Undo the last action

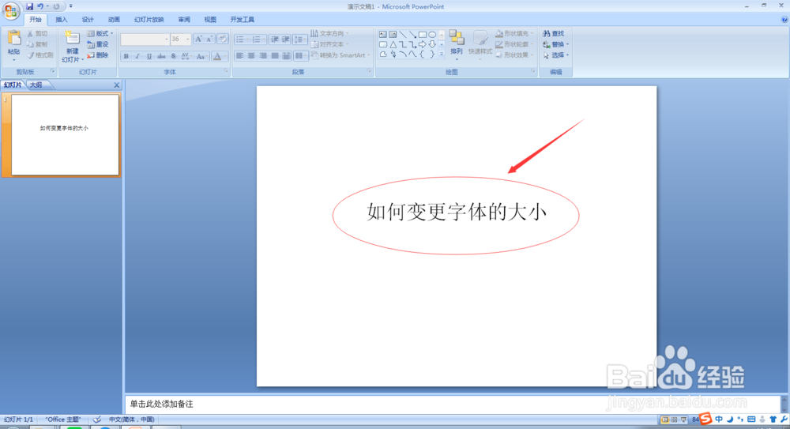tap(40, 6)
